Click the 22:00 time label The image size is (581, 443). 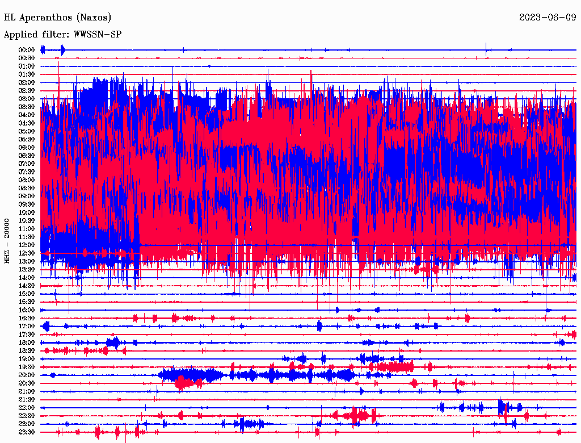[x=27, y=408]
